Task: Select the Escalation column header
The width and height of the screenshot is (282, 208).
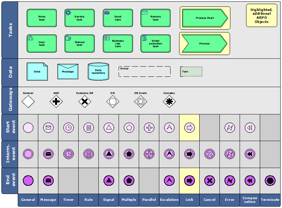Action: tap(169, 200)
